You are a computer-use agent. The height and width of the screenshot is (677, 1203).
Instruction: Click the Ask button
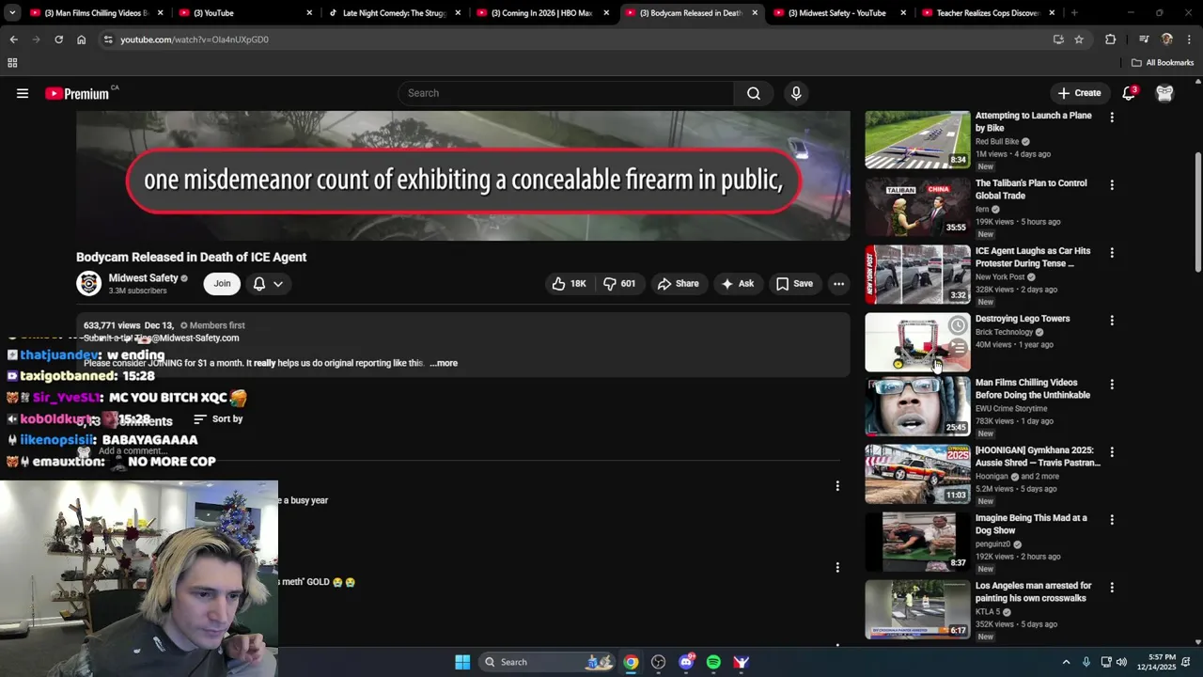pos(737,283)
